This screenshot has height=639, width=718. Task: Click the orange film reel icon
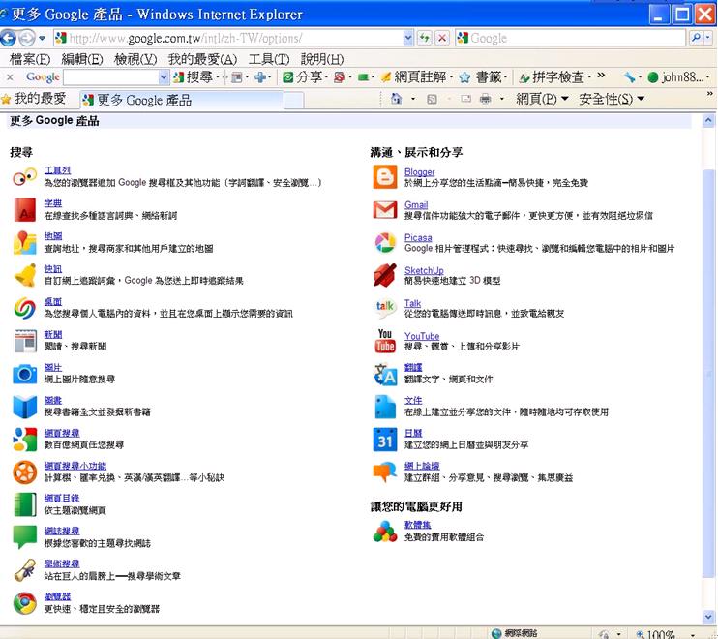click(25, 472)
